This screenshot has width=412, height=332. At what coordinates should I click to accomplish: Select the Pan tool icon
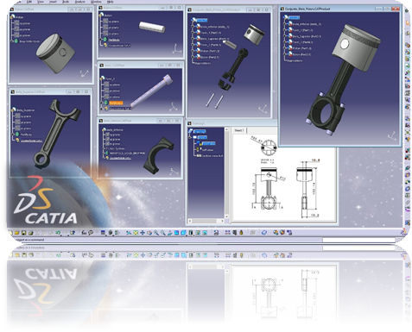click(x=143, y=233)
